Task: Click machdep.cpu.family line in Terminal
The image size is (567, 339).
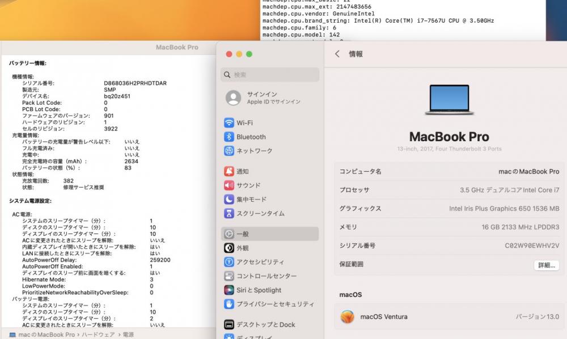Action: point(299,27)
